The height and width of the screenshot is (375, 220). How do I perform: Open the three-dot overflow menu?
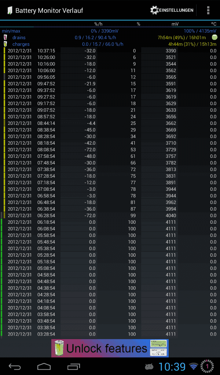click(x=208, y=10)
